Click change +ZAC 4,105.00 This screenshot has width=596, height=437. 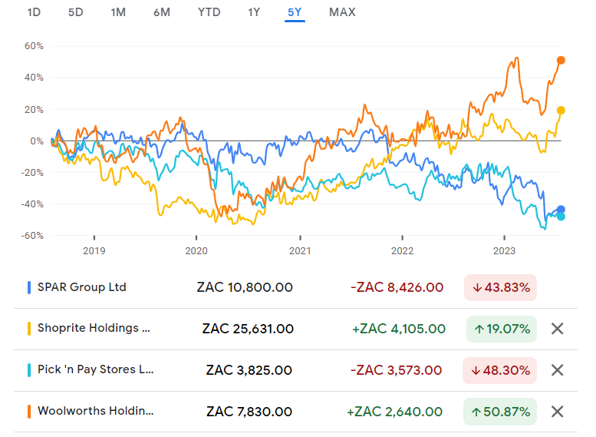coord(399,329)
